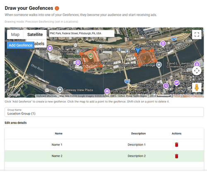Click the Rivers Casino map pin
The width and height of the screenshot is (207, 186).
(50, 48)
